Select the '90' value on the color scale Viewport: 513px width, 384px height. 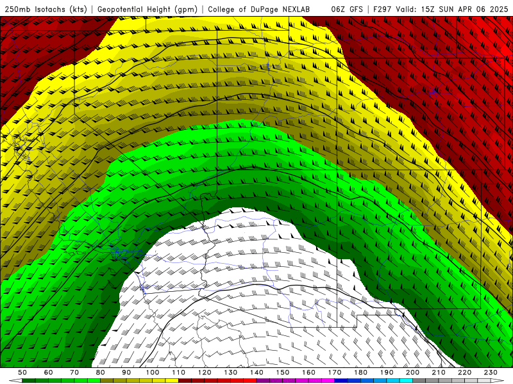point(126,372)
